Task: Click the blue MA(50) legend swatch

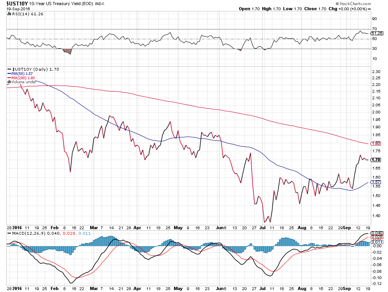Action: pyautogui.click(x=9, y=73)
